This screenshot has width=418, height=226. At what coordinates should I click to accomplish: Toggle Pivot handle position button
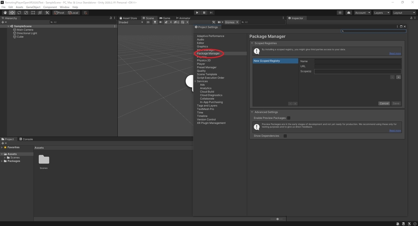click(x=59, y=13)
